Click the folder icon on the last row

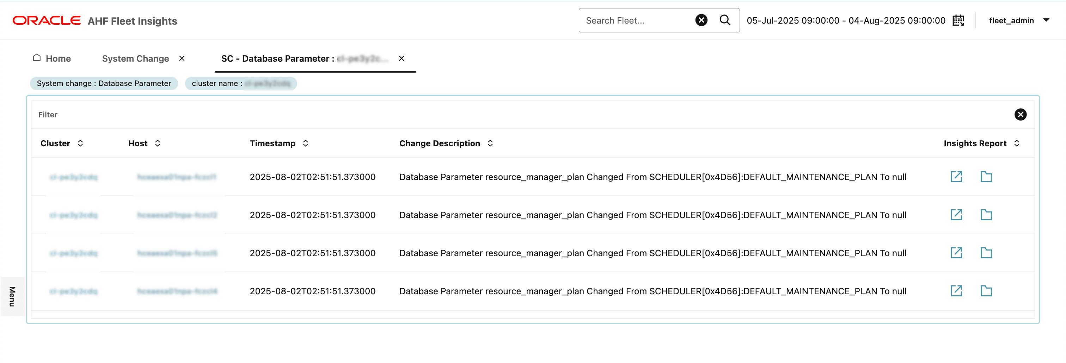[x=987, y=290]
